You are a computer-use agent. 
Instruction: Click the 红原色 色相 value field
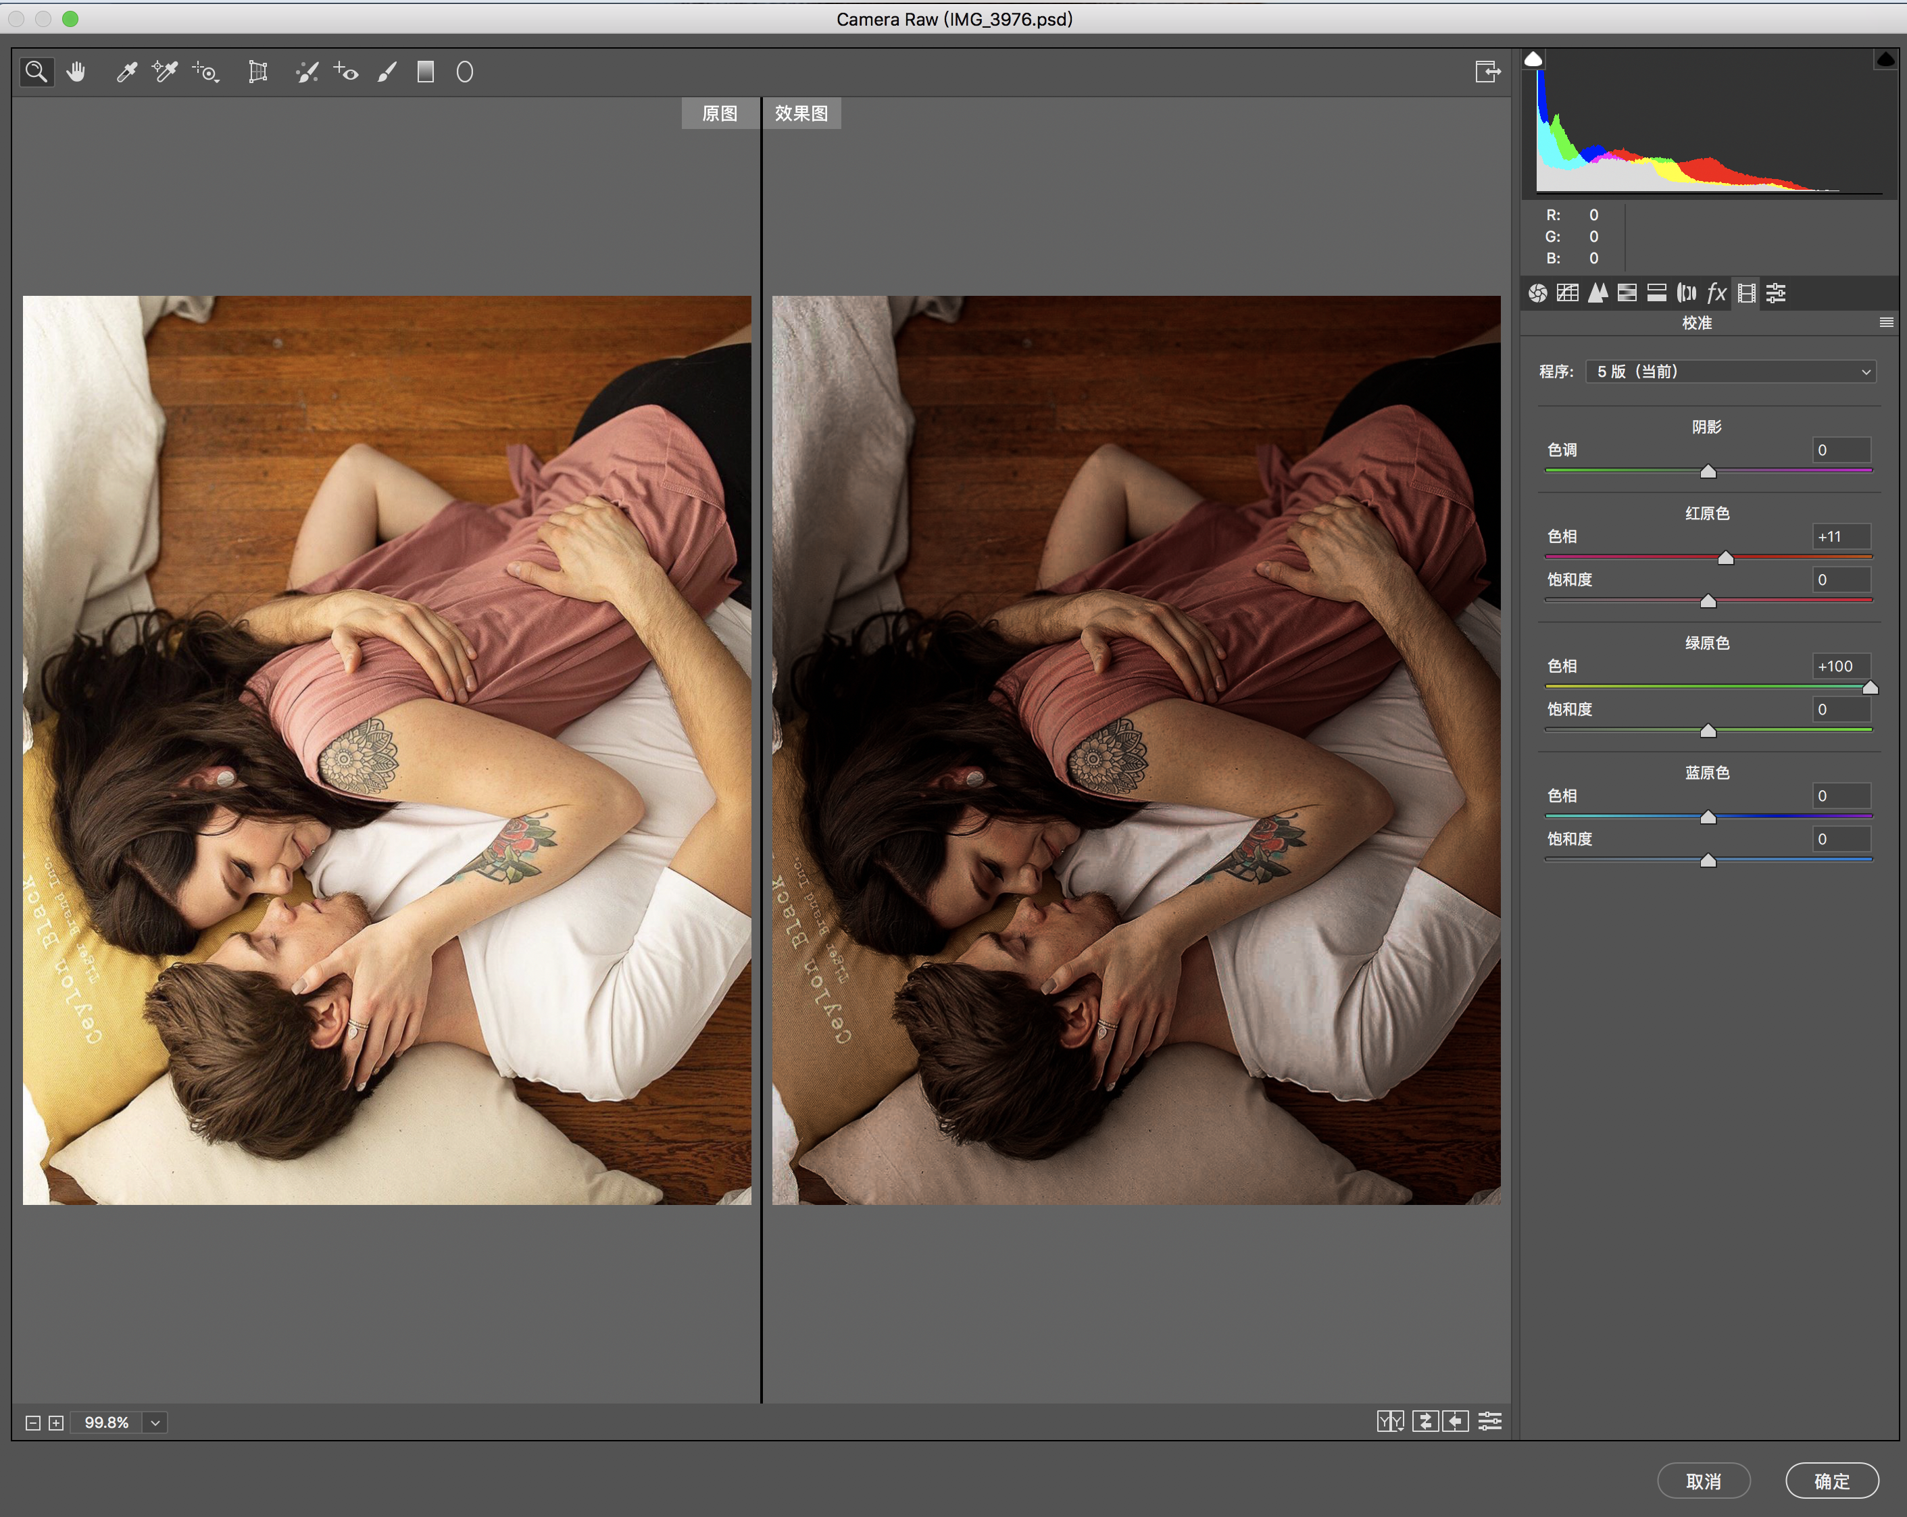click(1841, 536)
